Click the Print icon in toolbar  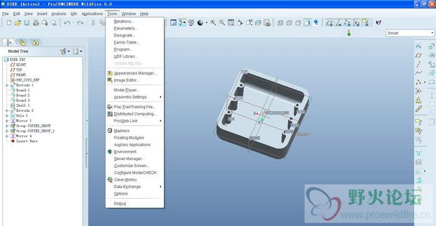pos(36,23)
